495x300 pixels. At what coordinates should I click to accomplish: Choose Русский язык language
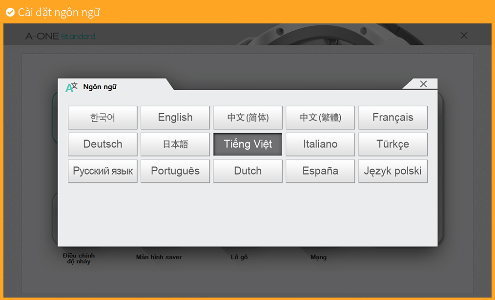[x=103, y=171]
